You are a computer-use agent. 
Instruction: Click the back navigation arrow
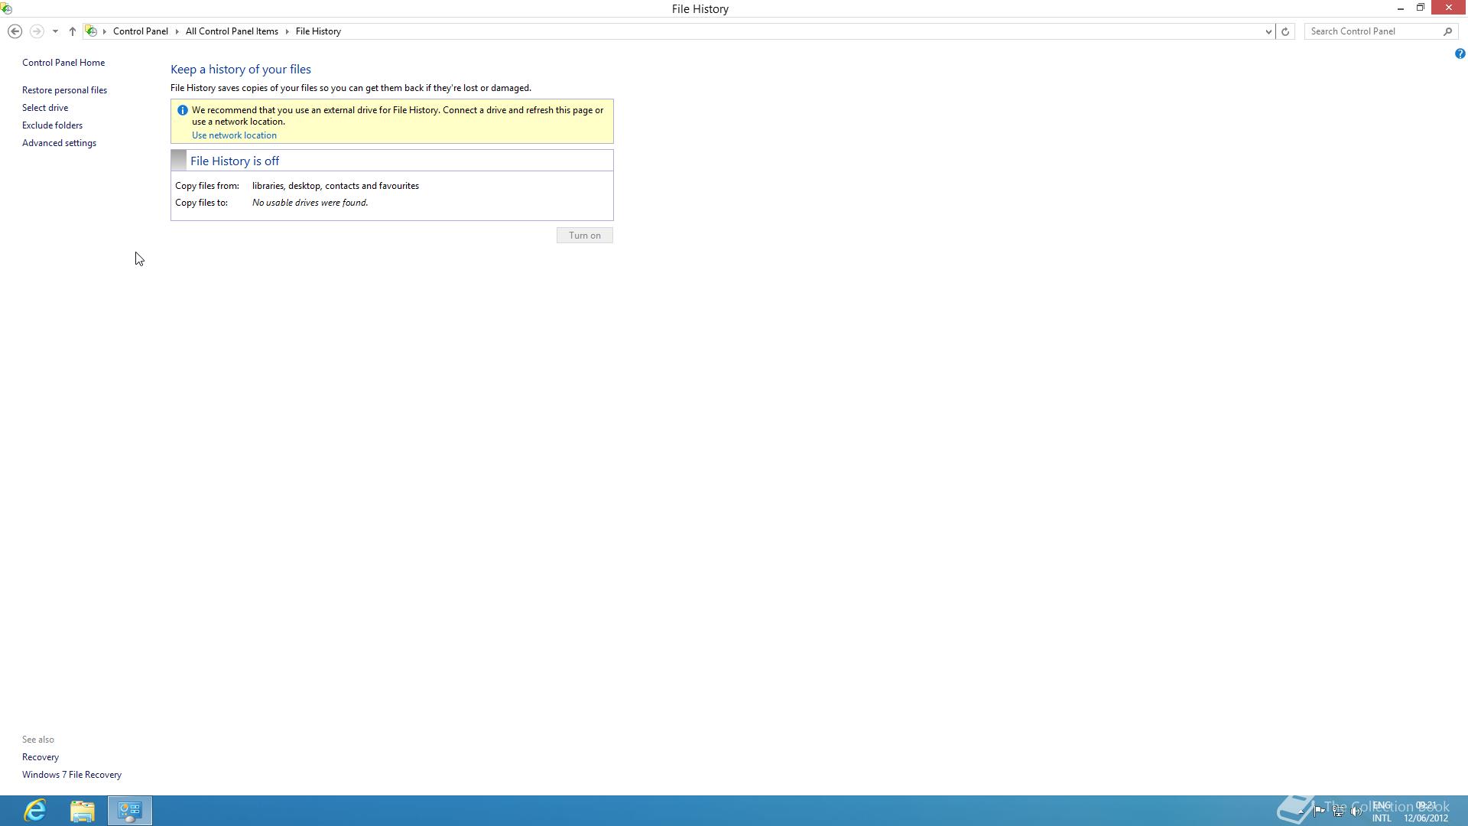pyautogui.click(x=15, y=31)
